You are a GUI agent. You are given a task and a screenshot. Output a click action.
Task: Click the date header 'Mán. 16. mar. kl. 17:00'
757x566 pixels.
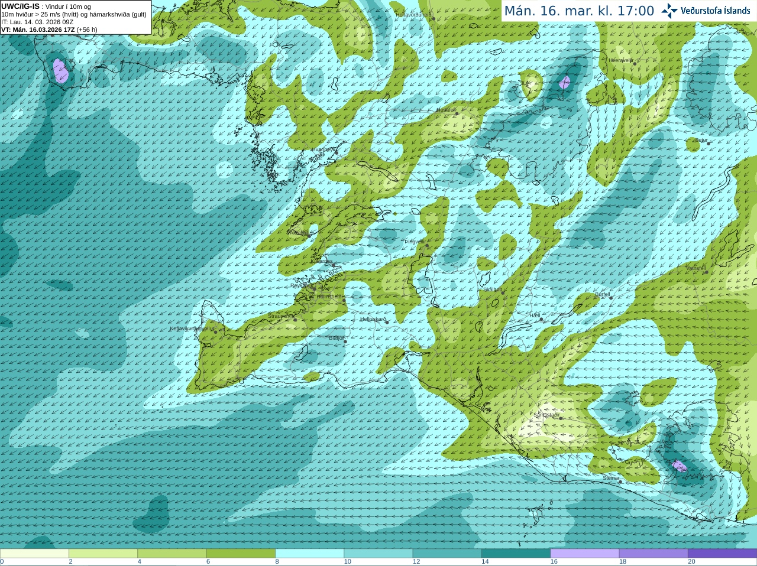[x=579, y=11]
